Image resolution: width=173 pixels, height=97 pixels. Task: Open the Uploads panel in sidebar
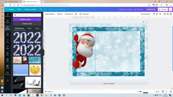[x=8, y=28]
